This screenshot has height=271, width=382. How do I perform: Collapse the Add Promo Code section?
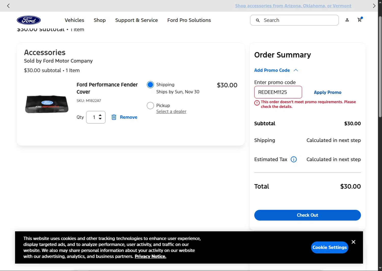276,70
